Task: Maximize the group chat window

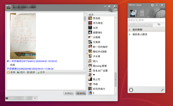Action: click(x=109, y=6)
